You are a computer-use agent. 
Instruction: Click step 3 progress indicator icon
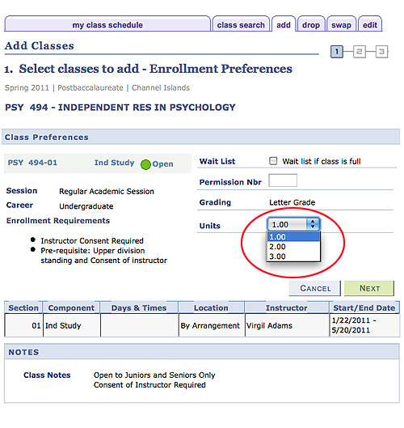click(x=381, y=52)
